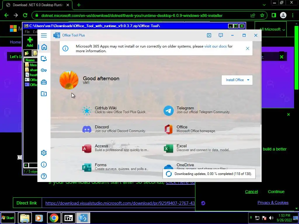Expand the Install Office dropdown arrow
299x224 pixels.
(248, 80)
